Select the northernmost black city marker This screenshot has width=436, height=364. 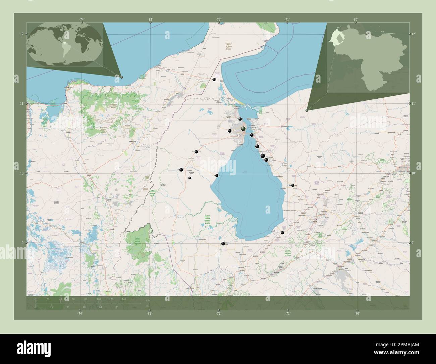coord(214,80)
